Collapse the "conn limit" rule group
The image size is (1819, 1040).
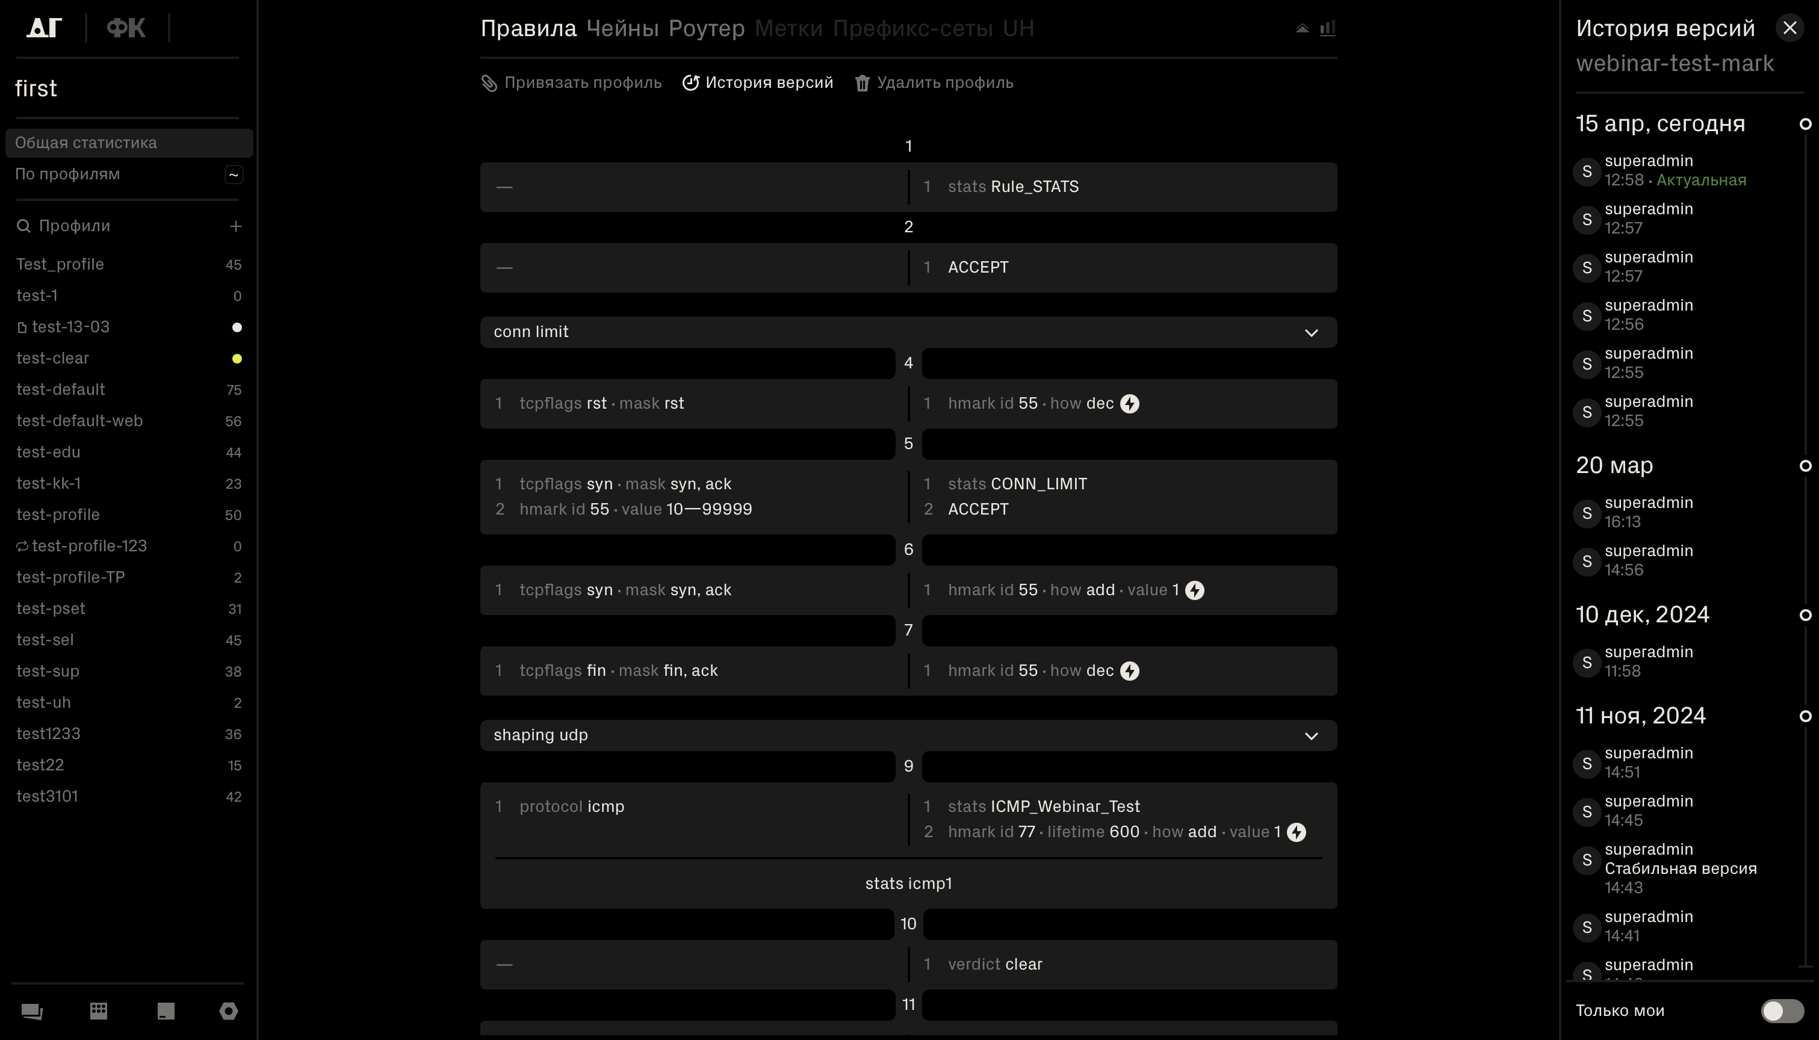[x=1311, y=333]
